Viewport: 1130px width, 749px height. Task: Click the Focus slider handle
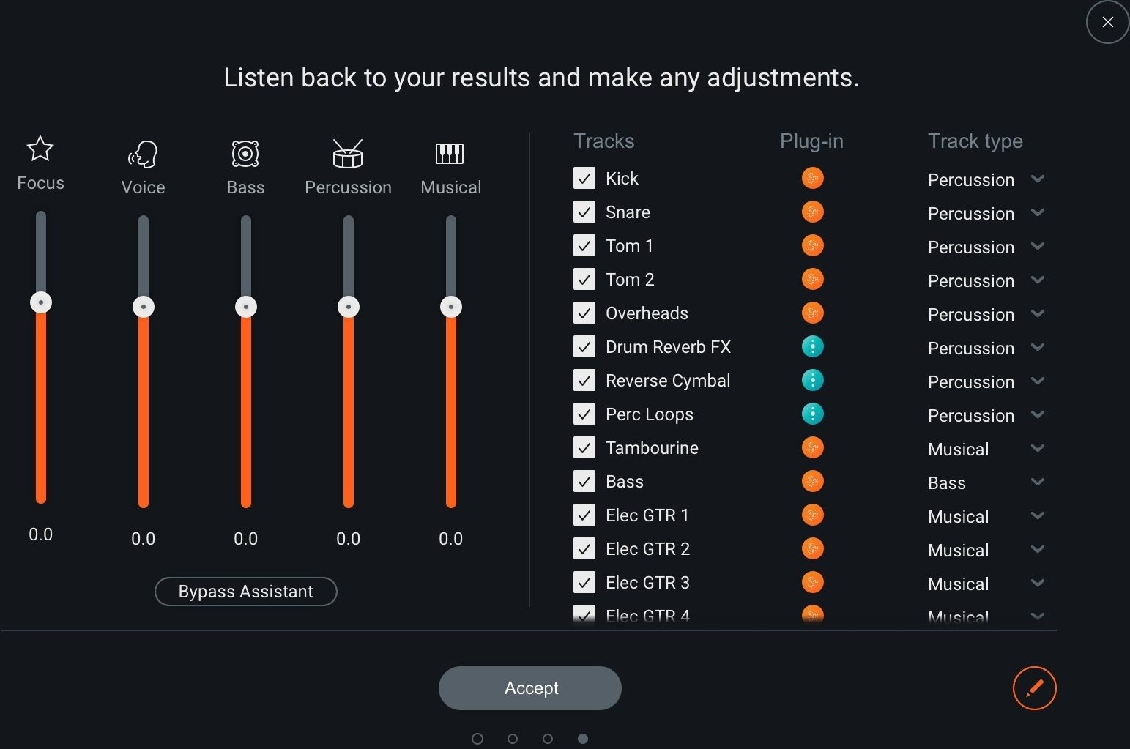pyautogui.click(x=41, y=302)
